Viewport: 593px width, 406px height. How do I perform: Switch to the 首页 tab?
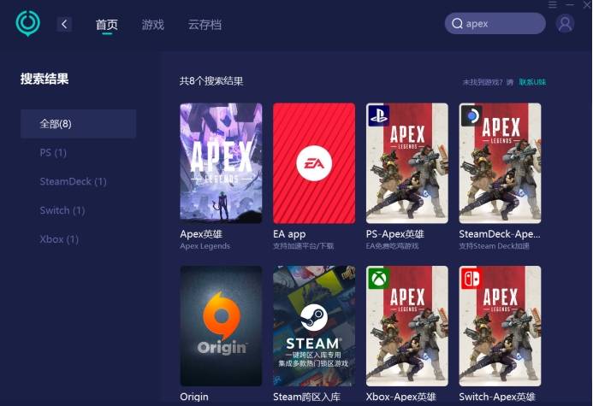coord(107,25)
